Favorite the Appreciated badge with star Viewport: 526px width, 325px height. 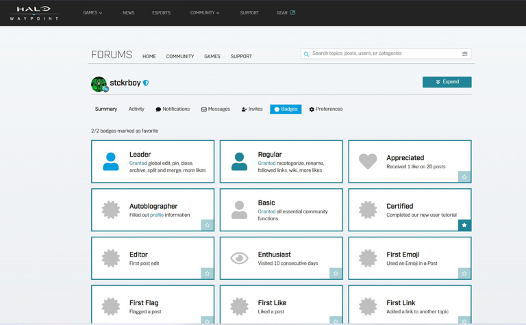(464, 177)
